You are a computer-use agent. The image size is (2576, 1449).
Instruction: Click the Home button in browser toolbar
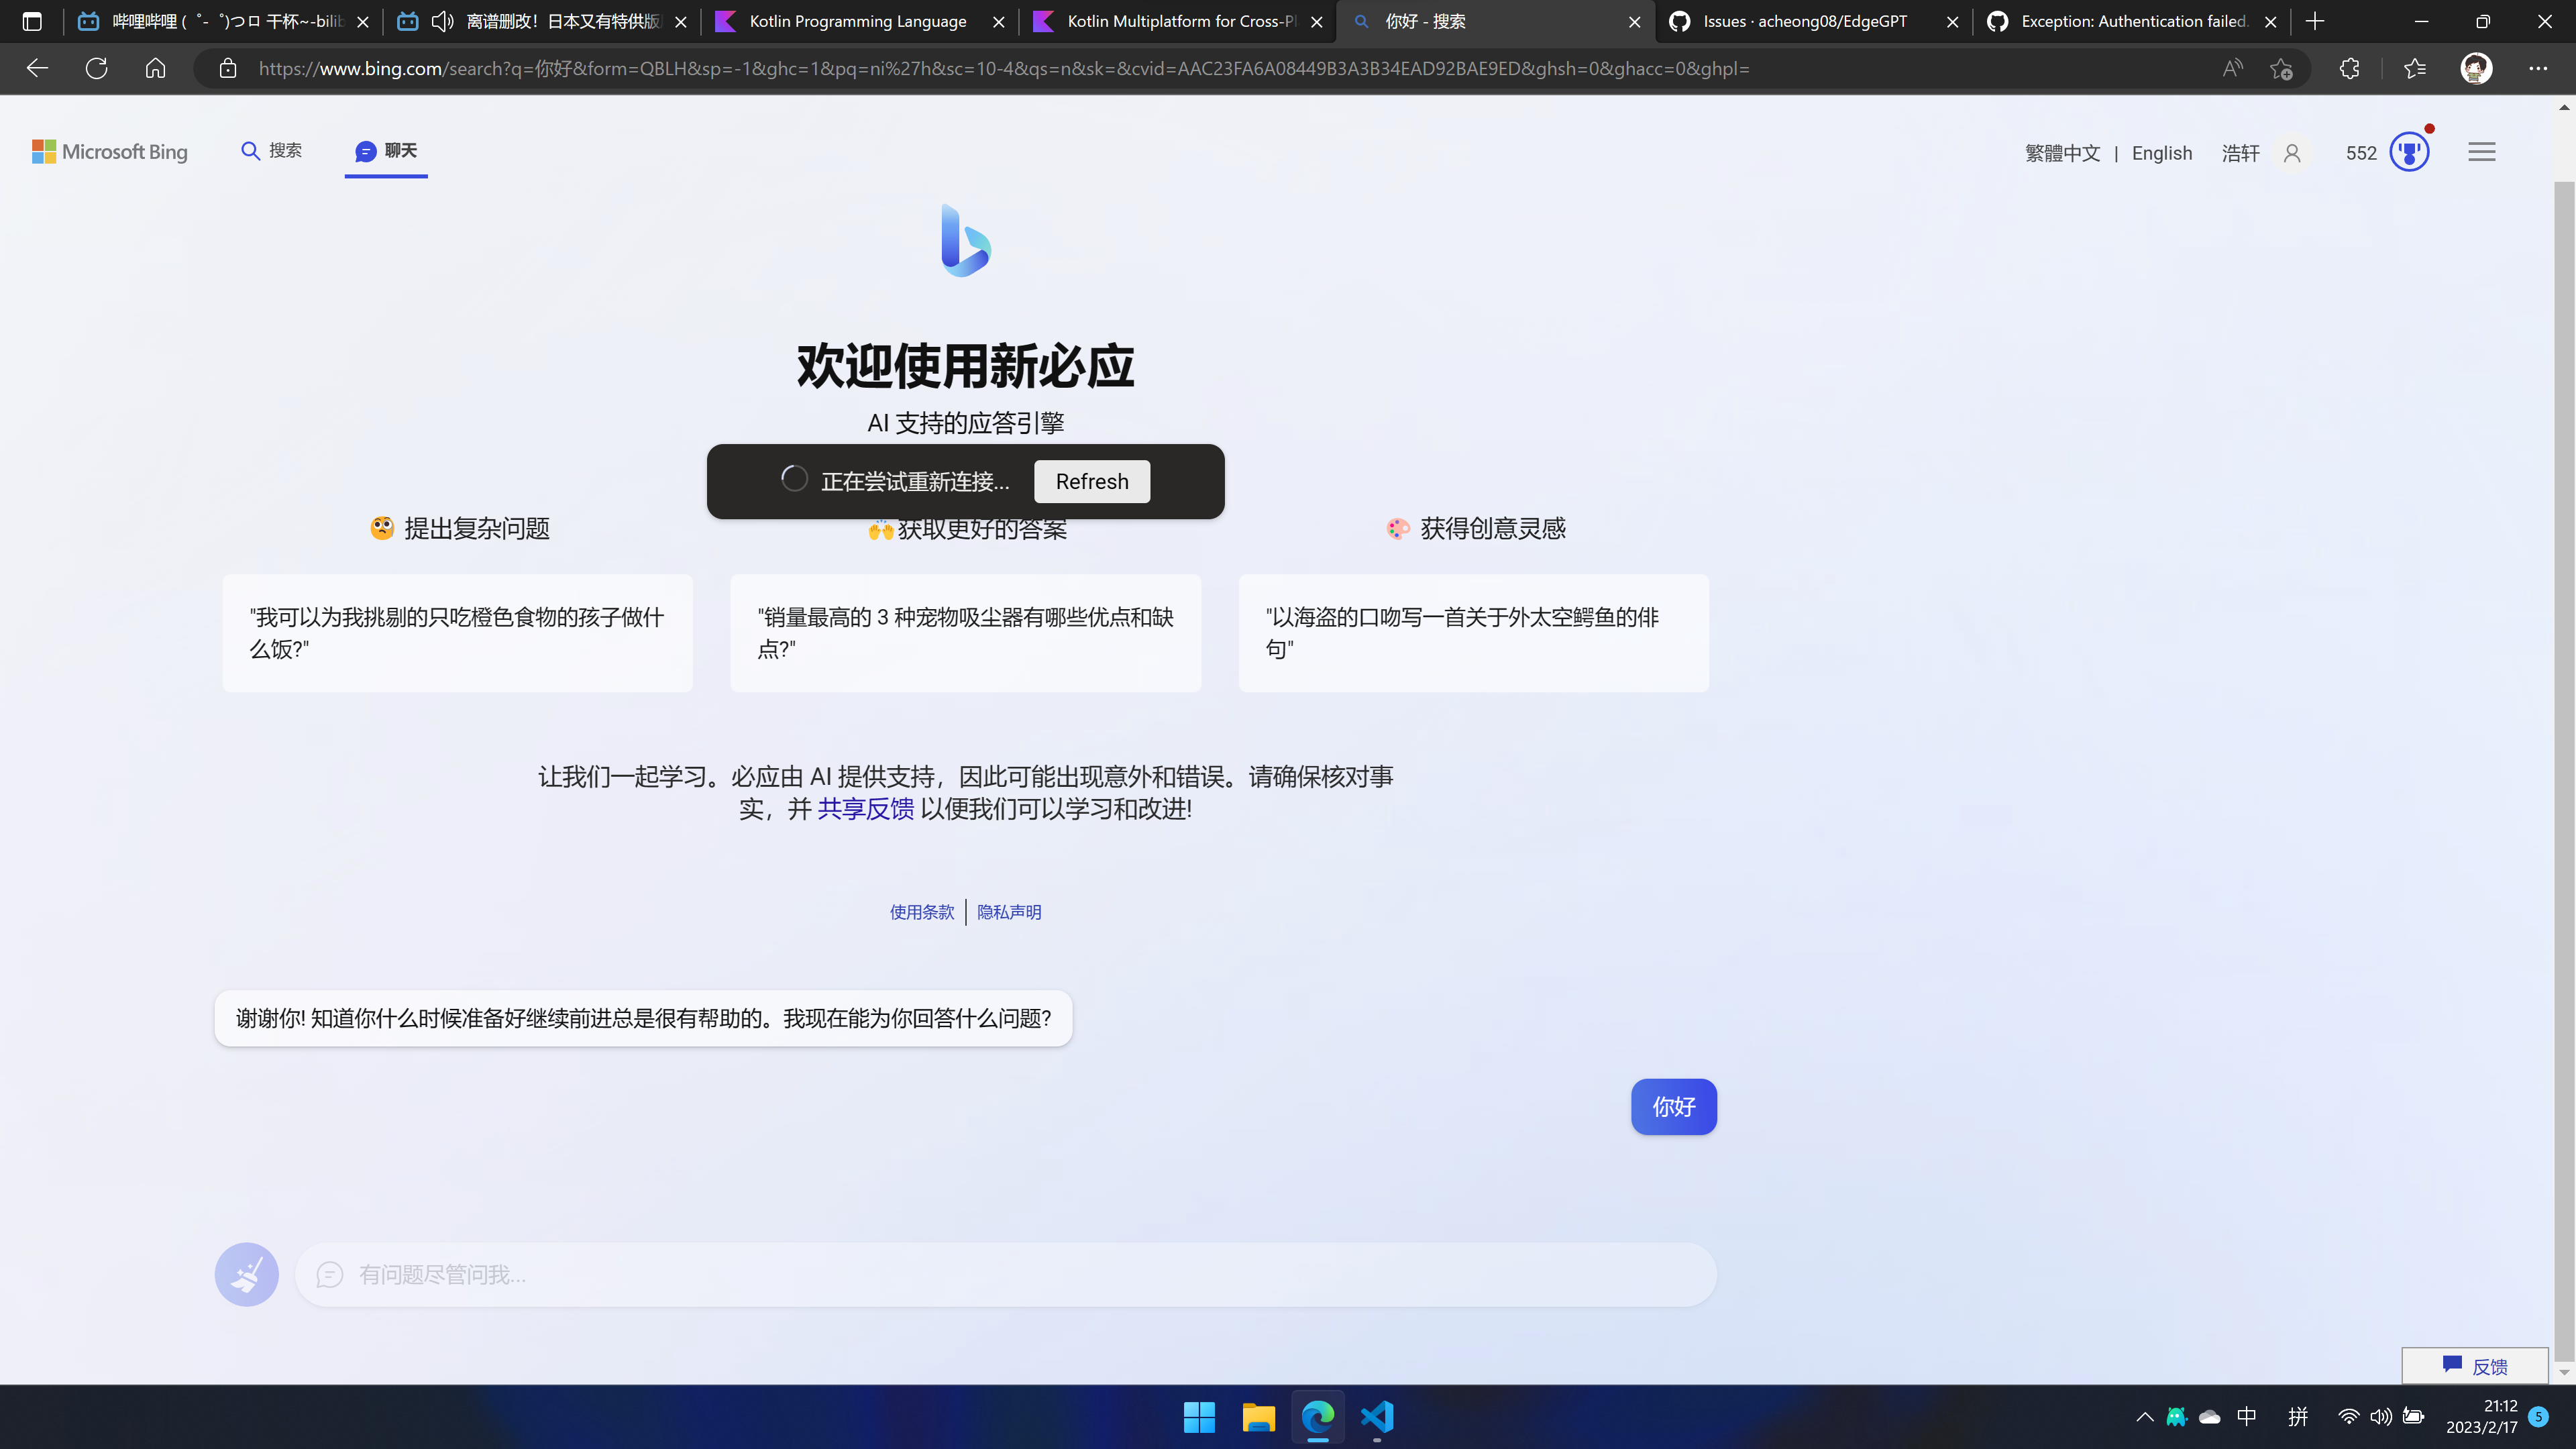[x=155, y=68]
